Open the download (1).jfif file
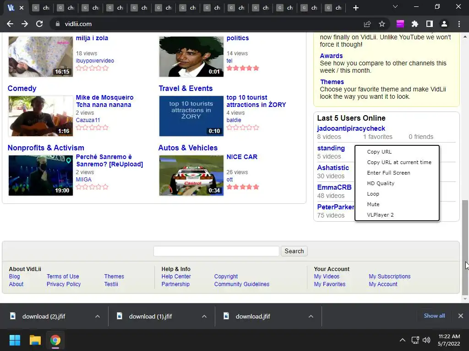Image resolution: width=469 pixels, height=351 pixels. (150, 316)
